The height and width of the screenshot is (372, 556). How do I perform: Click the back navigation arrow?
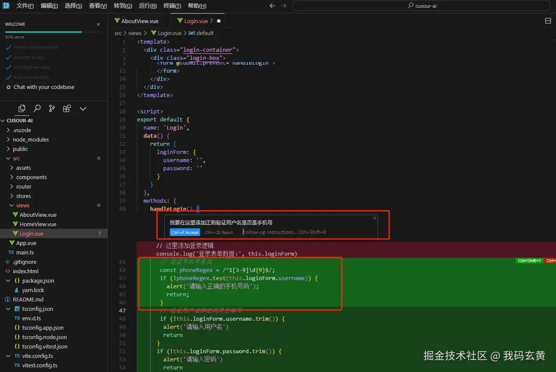click(272, 6)
